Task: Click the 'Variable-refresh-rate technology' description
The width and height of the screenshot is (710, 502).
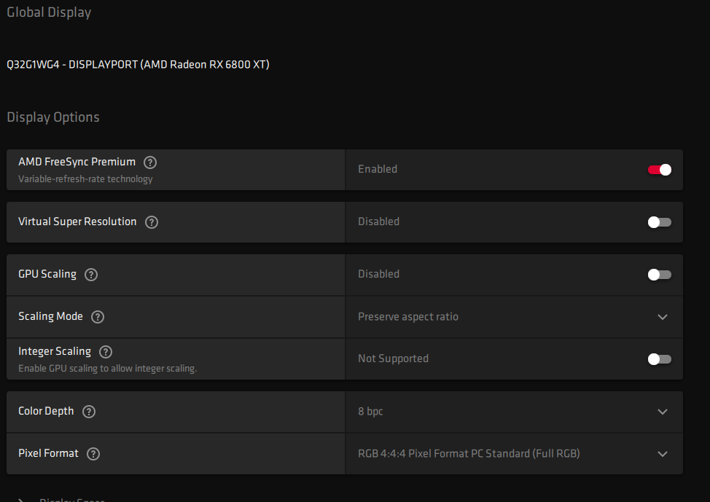Action: [85, 179]
